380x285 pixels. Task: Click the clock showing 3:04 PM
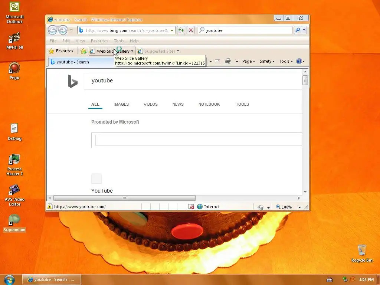[366, 279]
